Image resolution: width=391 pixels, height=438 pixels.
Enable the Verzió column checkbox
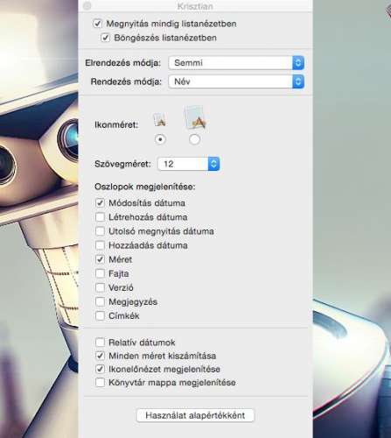point(100,287)
